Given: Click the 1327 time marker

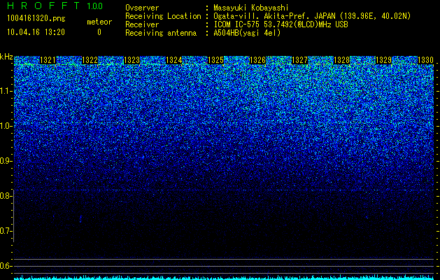Looking at the screenshot, I should tap(299, 60).
